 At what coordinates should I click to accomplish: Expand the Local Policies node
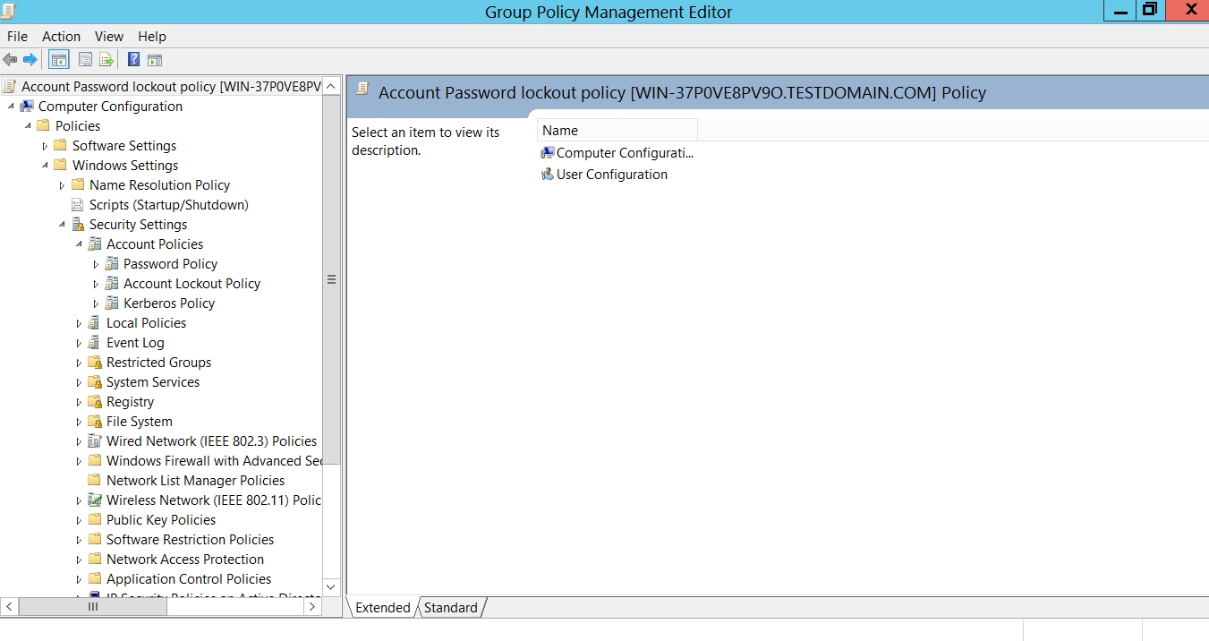(x=79, y=323)
